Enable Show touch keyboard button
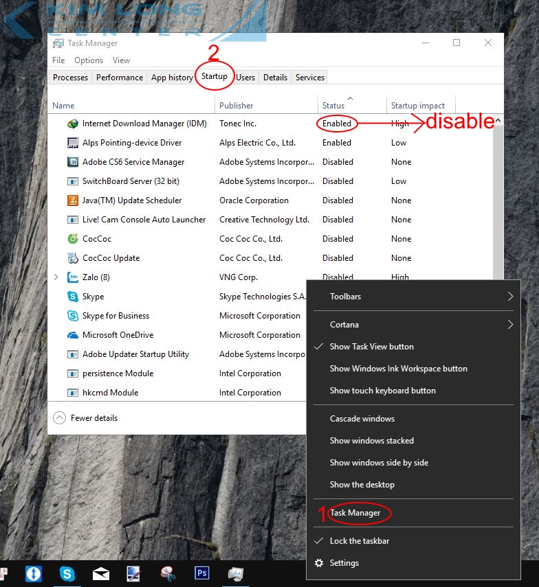 (382, 391)
